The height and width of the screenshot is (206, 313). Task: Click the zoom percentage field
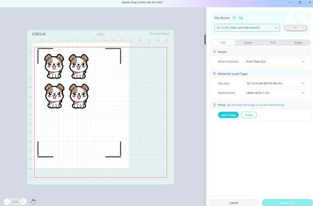(x=15, y=201)
